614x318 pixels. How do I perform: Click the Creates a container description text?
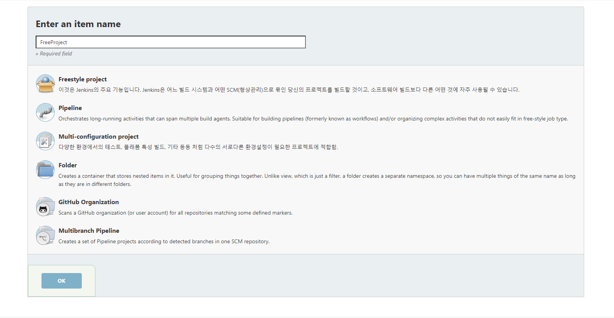pos(317,180)
